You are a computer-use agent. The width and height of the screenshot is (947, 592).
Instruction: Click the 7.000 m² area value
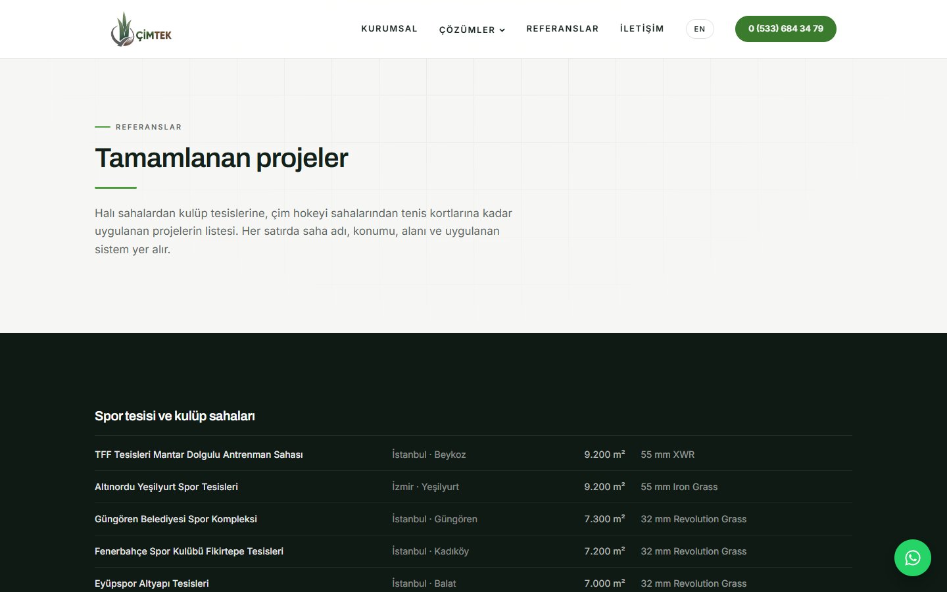click(604, 583)
